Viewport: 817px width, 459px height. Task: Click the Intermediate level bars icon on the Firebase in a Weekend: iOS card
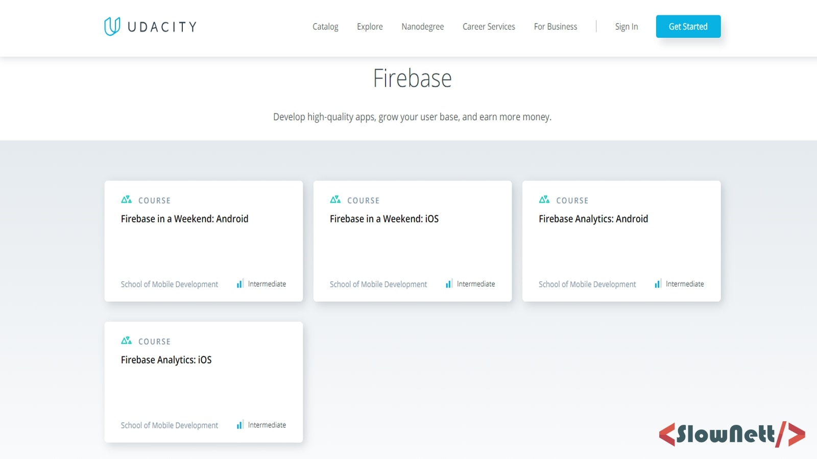click(x=448, y=284)
